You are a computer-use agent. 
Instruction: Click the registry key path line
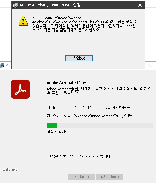coord(89,116)
